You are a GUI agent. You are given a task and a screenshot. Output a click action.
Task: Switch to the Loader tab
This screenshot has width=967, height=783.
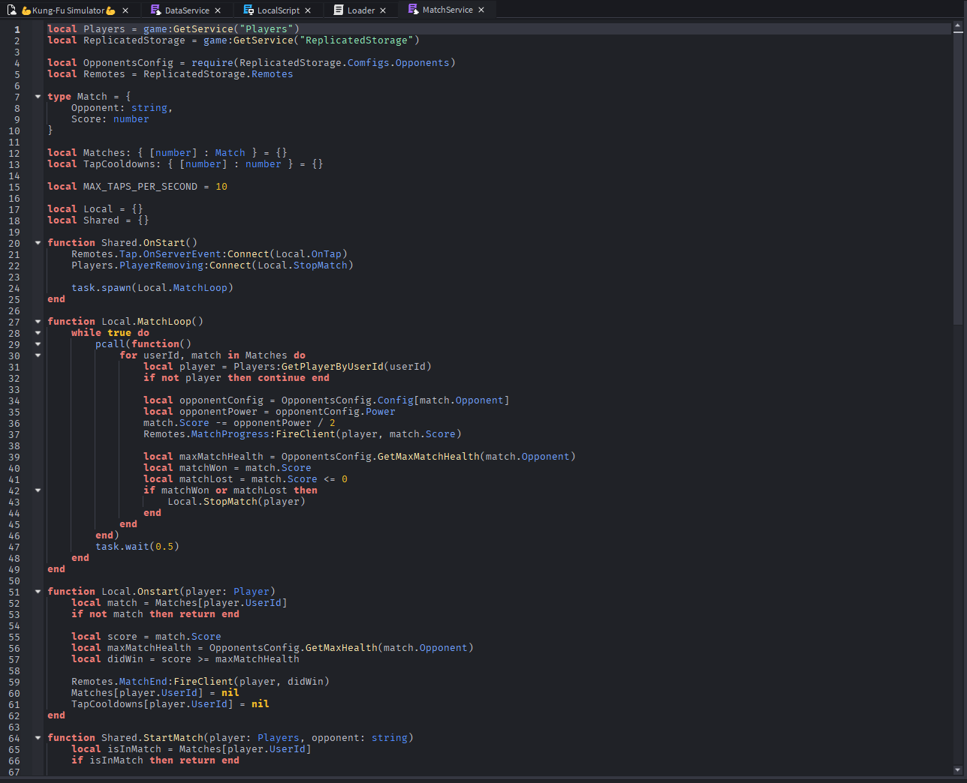(x=360, y=10)
